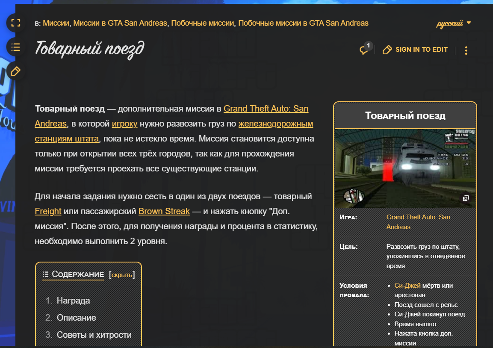The width and height of the screenshot is (493, 348).
Task: Open the three-dot more options menu
Action: click(x=466, y=50)
